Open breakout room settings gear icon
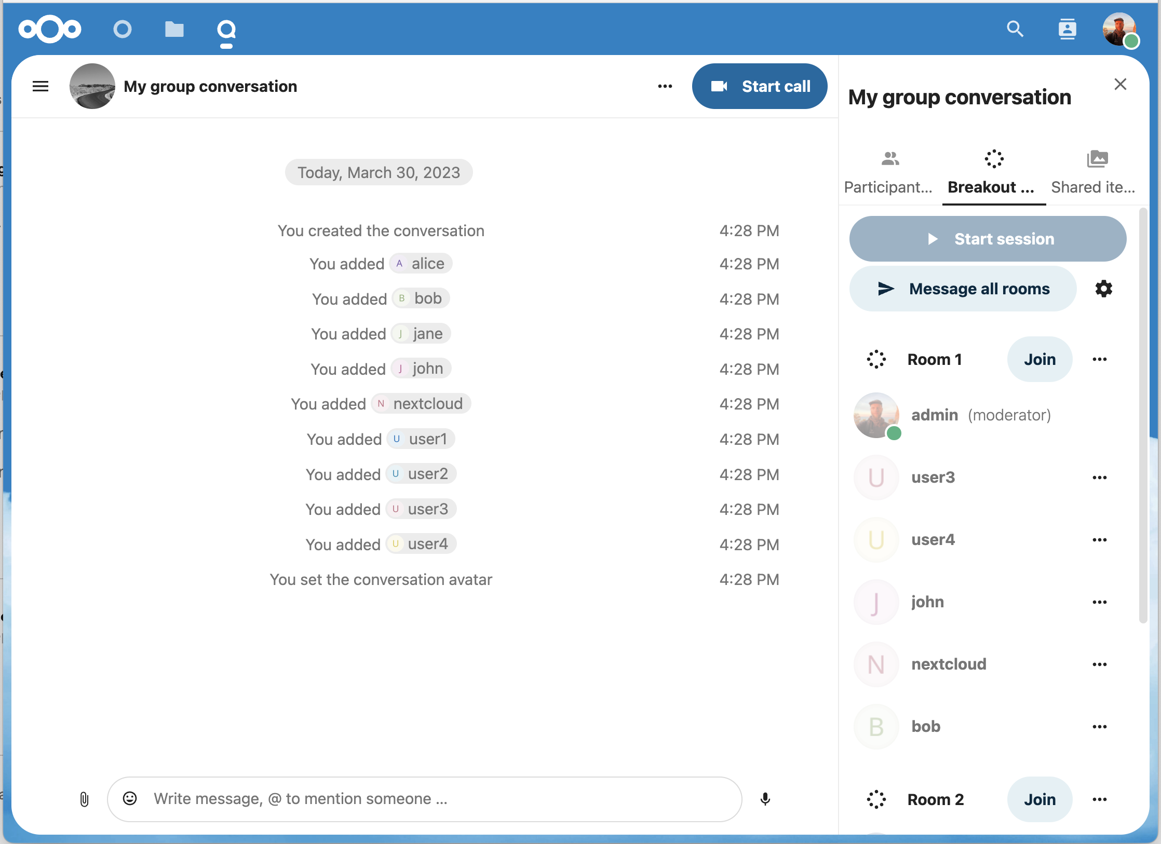 1103,288
